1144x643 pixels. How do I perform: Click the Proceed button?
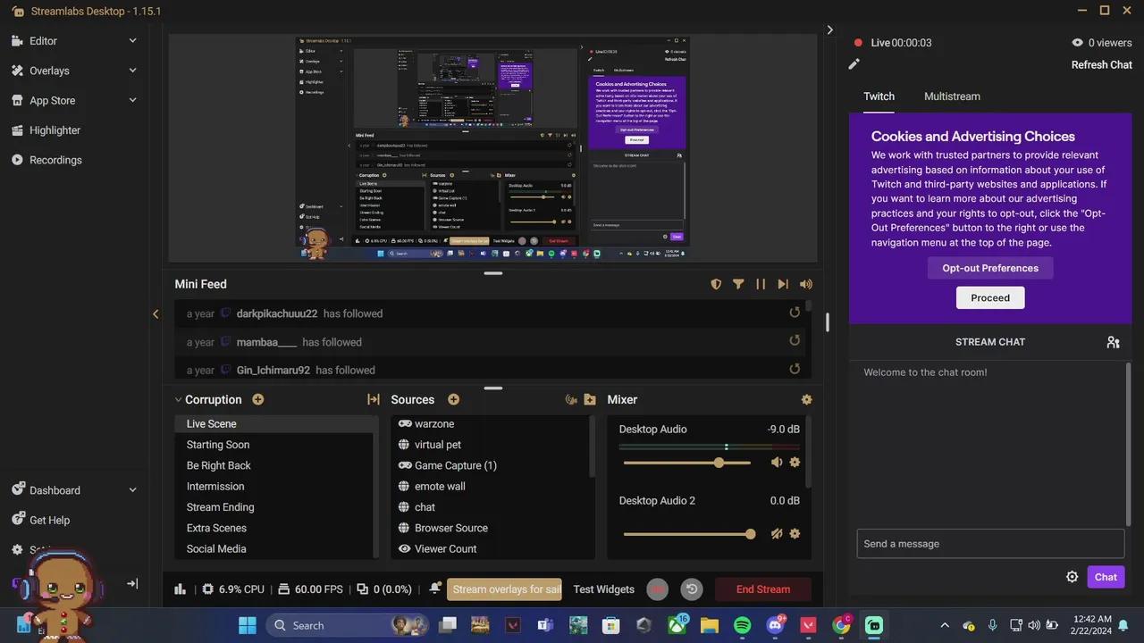click(990, 298)
